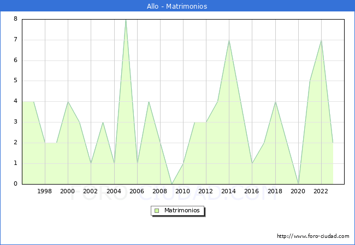This screenshot has width=355, height=245.
Task: Click the y-axis value 3
Action: 15,122
